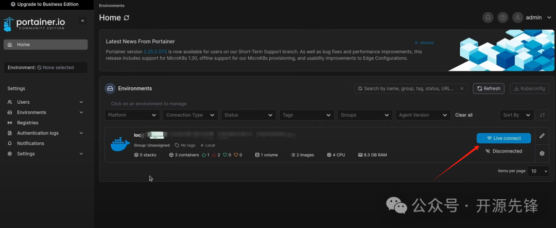Click the Registries icon in the sidebar
556x228 pixels.
click(10, 123)
